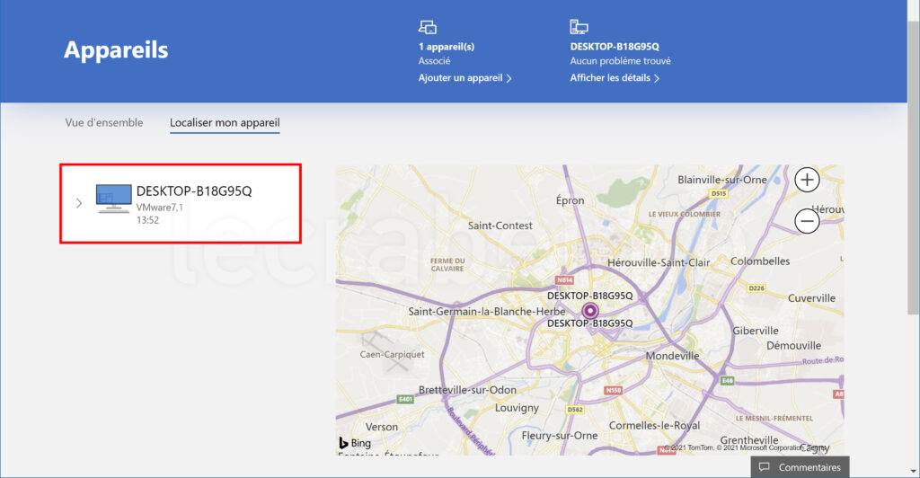Click the purple location pin on the map
The image size is (920, 478).
[x=589, y=310]
